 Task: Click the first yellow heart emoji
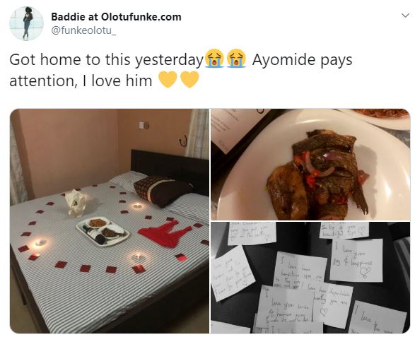168,79
